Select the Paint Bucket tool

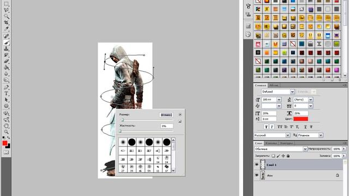[6, 68]
